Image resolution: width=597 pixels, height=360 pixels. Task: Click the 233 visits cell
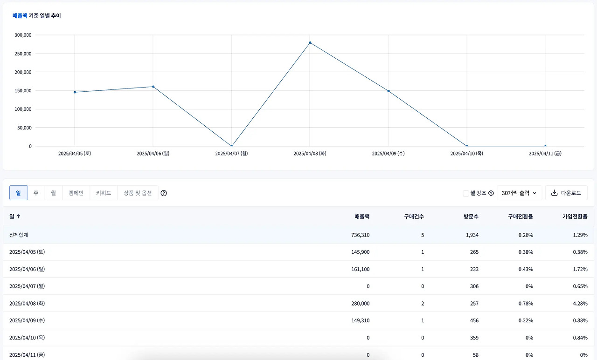[x=474, y=269]
